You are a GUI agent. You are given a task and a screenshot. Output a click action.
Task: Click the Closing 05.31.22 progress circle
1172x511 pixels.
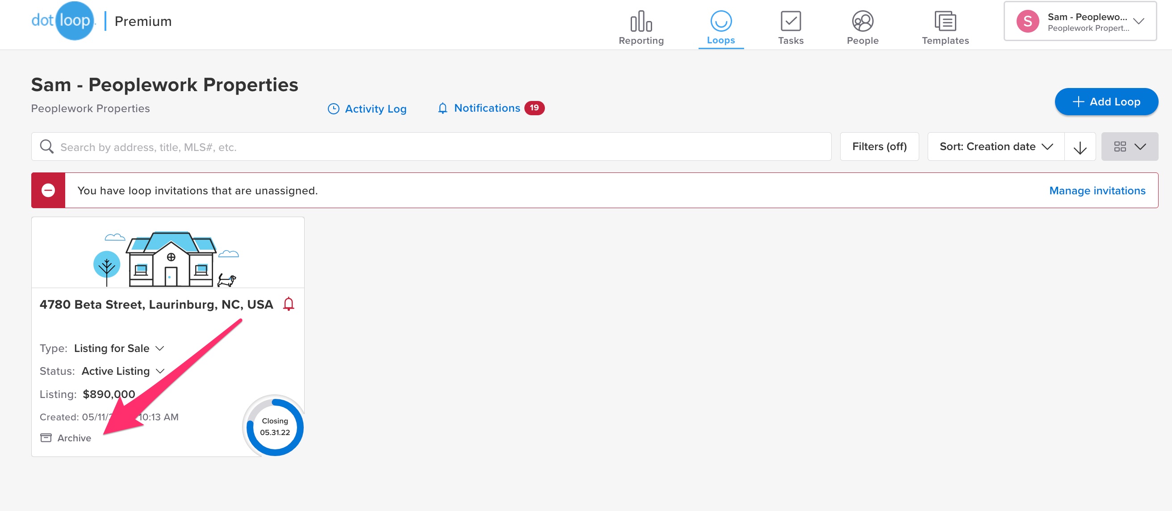(x=275, y=427)
